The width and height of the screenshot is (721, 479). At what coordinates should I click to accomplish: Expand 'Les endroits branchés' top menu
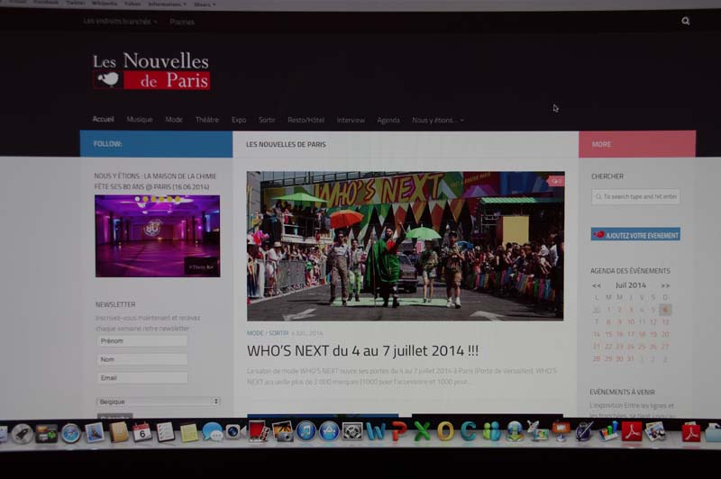[x=120, y=21]
